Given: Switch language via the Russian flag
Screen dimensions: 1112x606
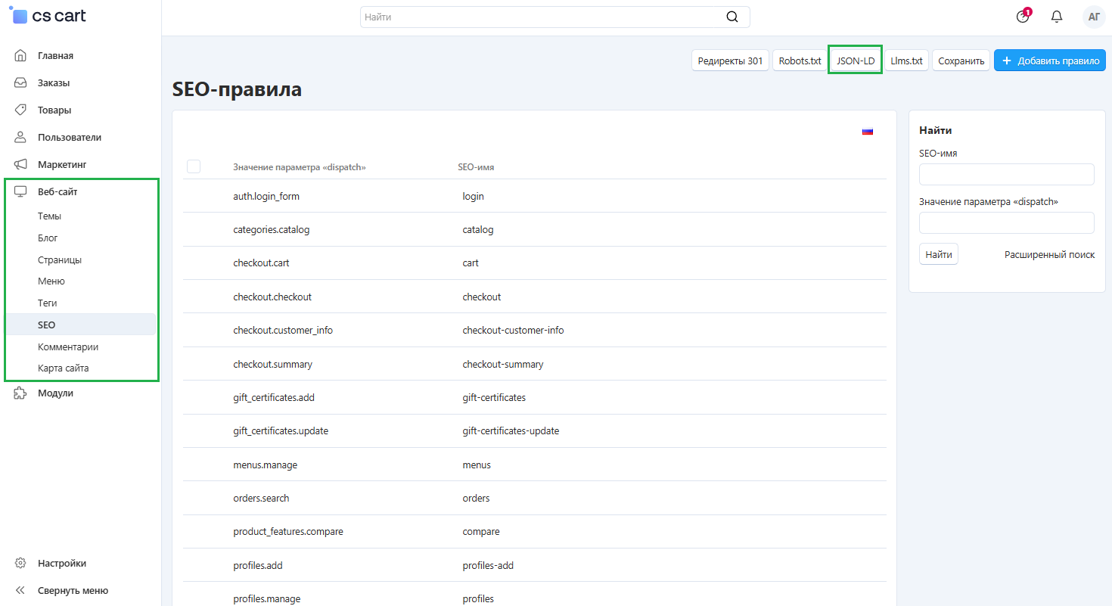Looking at the screenshot, I should [868, 132].
